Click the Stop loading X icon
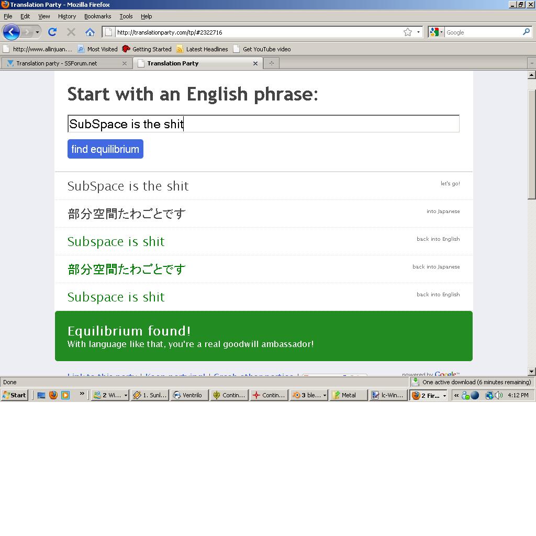536x536 pixels. click(x=71, y=32)
